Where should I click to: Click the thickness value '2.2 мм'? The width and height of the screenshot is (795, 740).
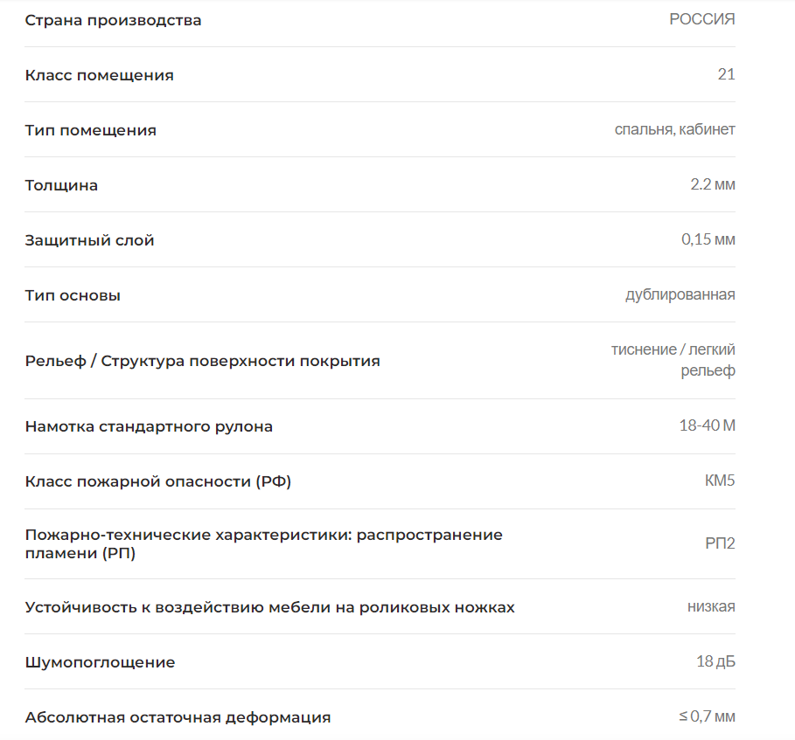[713, 184]
